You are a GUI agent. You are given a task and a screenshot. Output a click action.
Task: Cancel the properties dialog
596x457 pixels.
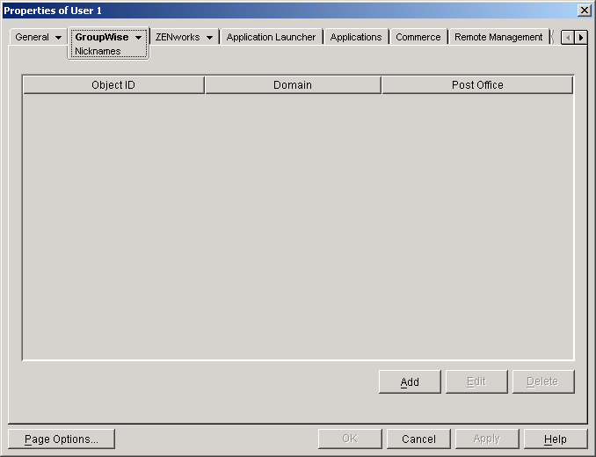tap(418, 439)
